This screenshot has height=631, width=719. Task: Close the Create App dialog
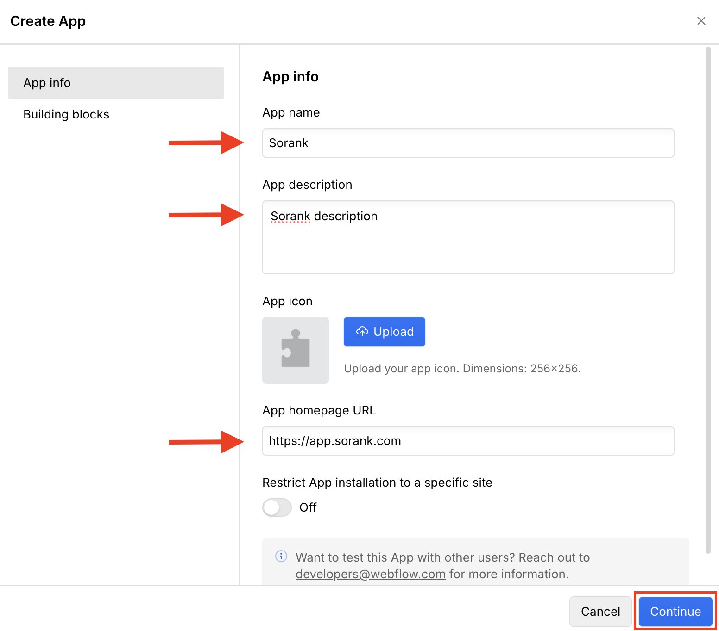pyautogui.click(x=701, y=21)
